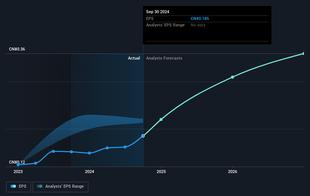Toggle the EPS legend series
This screenshot has width=310, height=196.
[x=19, y=187]
